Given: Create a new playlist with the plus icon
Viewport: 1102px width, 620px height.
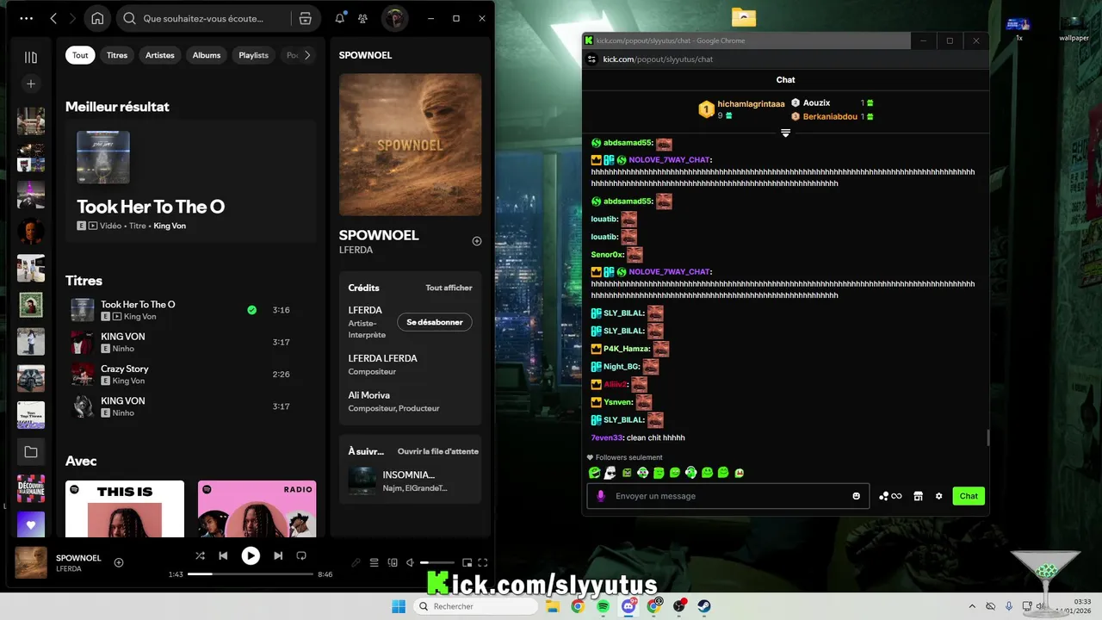Looking at the screenshot, I should 31,84.
